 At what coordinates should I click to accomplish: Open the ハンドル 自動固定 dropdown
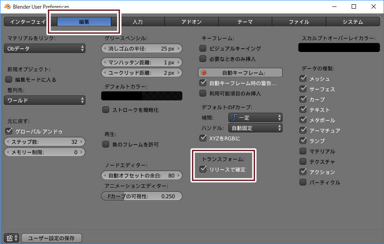point(255,128)
